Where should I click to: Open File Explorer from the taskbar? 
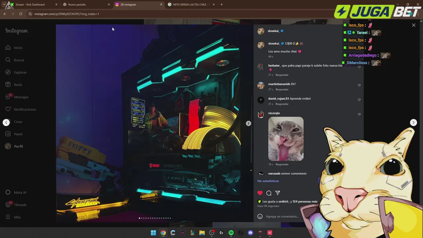(202, 233)
